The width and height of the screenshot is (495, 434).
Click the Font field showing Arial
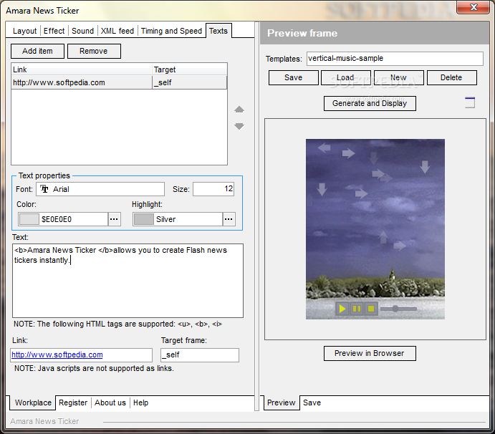coord(100,189)
